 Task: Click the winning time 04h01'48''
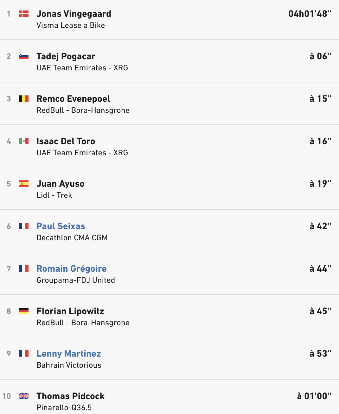(310, 14)
